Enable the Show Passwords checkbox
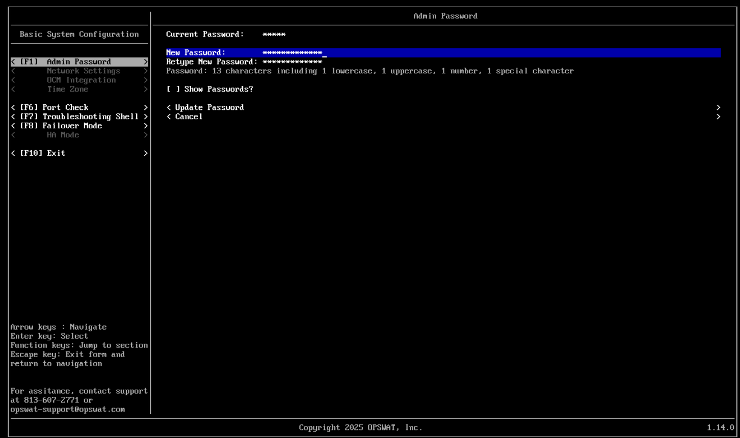Screen dimensions: 740x438 173,90
